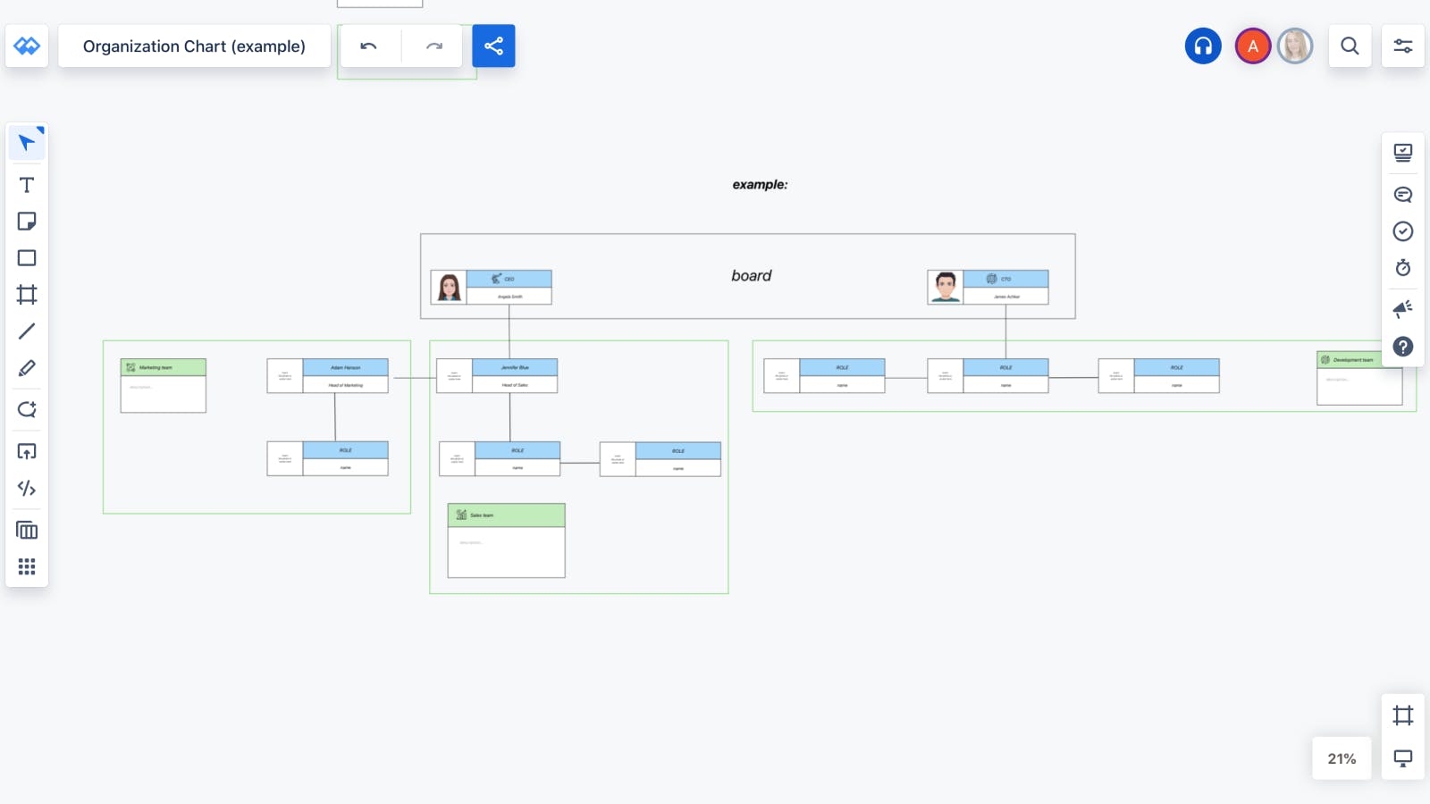Expand the import/upload options
Viewport: 1430px width, 804px height.
(x=27, y=451)
